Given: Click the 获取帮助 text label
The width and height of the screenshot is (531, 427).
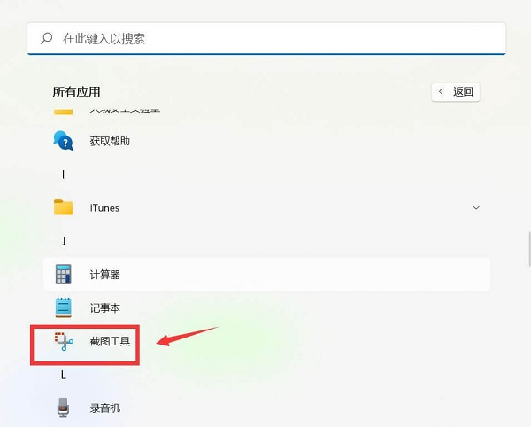Looking at the screenshot, I should (111, 141).
